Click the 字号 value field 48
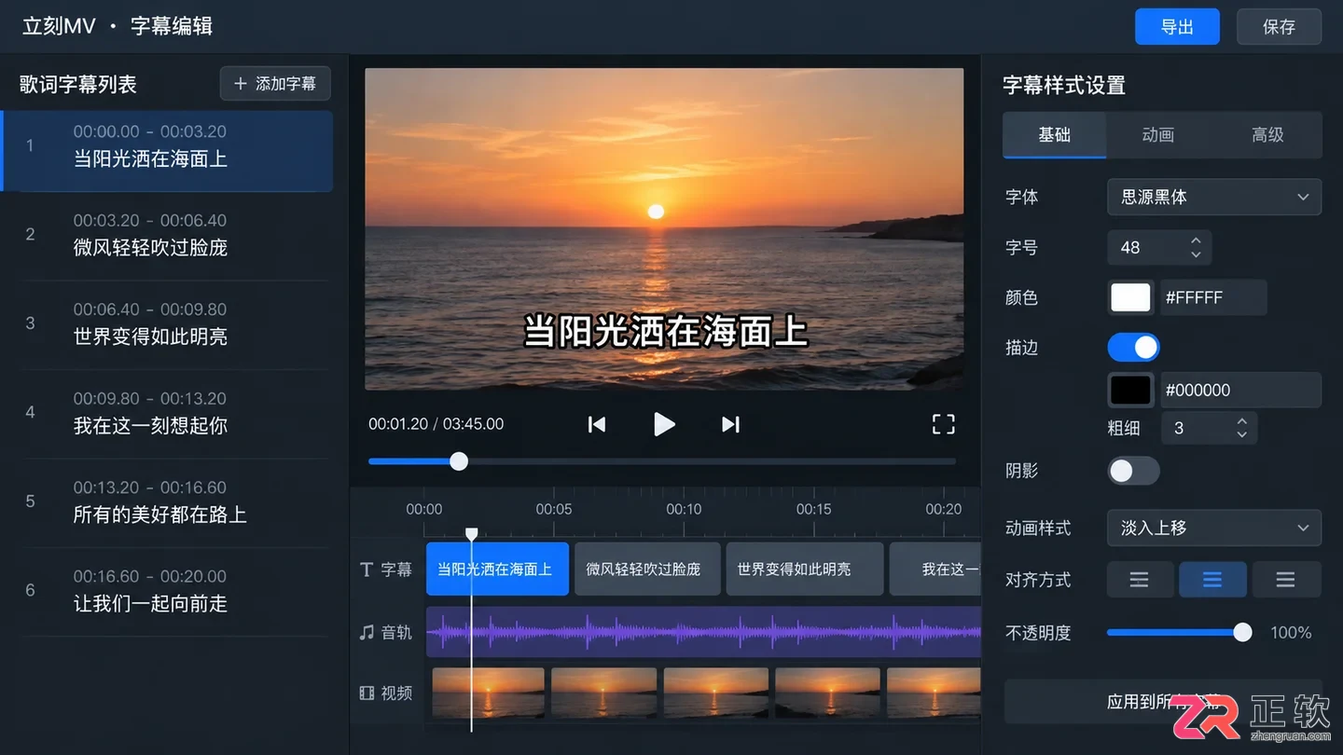 tap(1159, 248)
